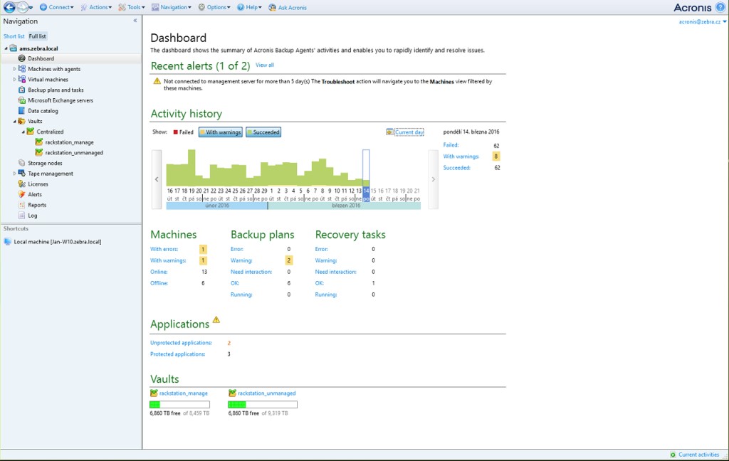The height and width of the screenshot is (461, 729).
Task: Click the Ask Acronis button
Action: tap(288, 7)
